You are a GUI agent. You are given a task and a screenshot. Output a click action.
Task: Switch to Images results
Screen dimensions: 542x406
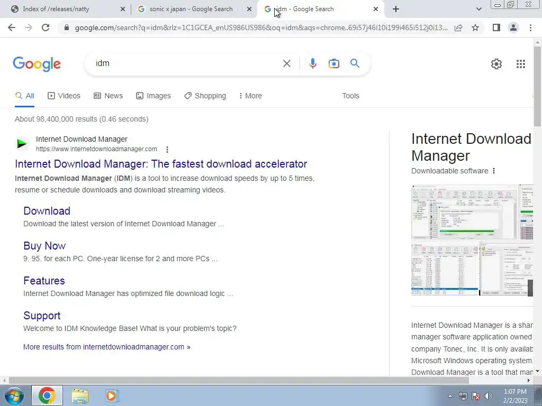(153, 96)
